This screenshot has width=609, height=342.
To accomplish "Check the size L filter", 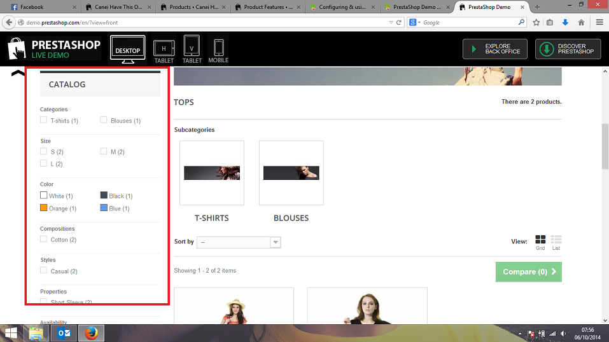I will [x=43, y=163].
